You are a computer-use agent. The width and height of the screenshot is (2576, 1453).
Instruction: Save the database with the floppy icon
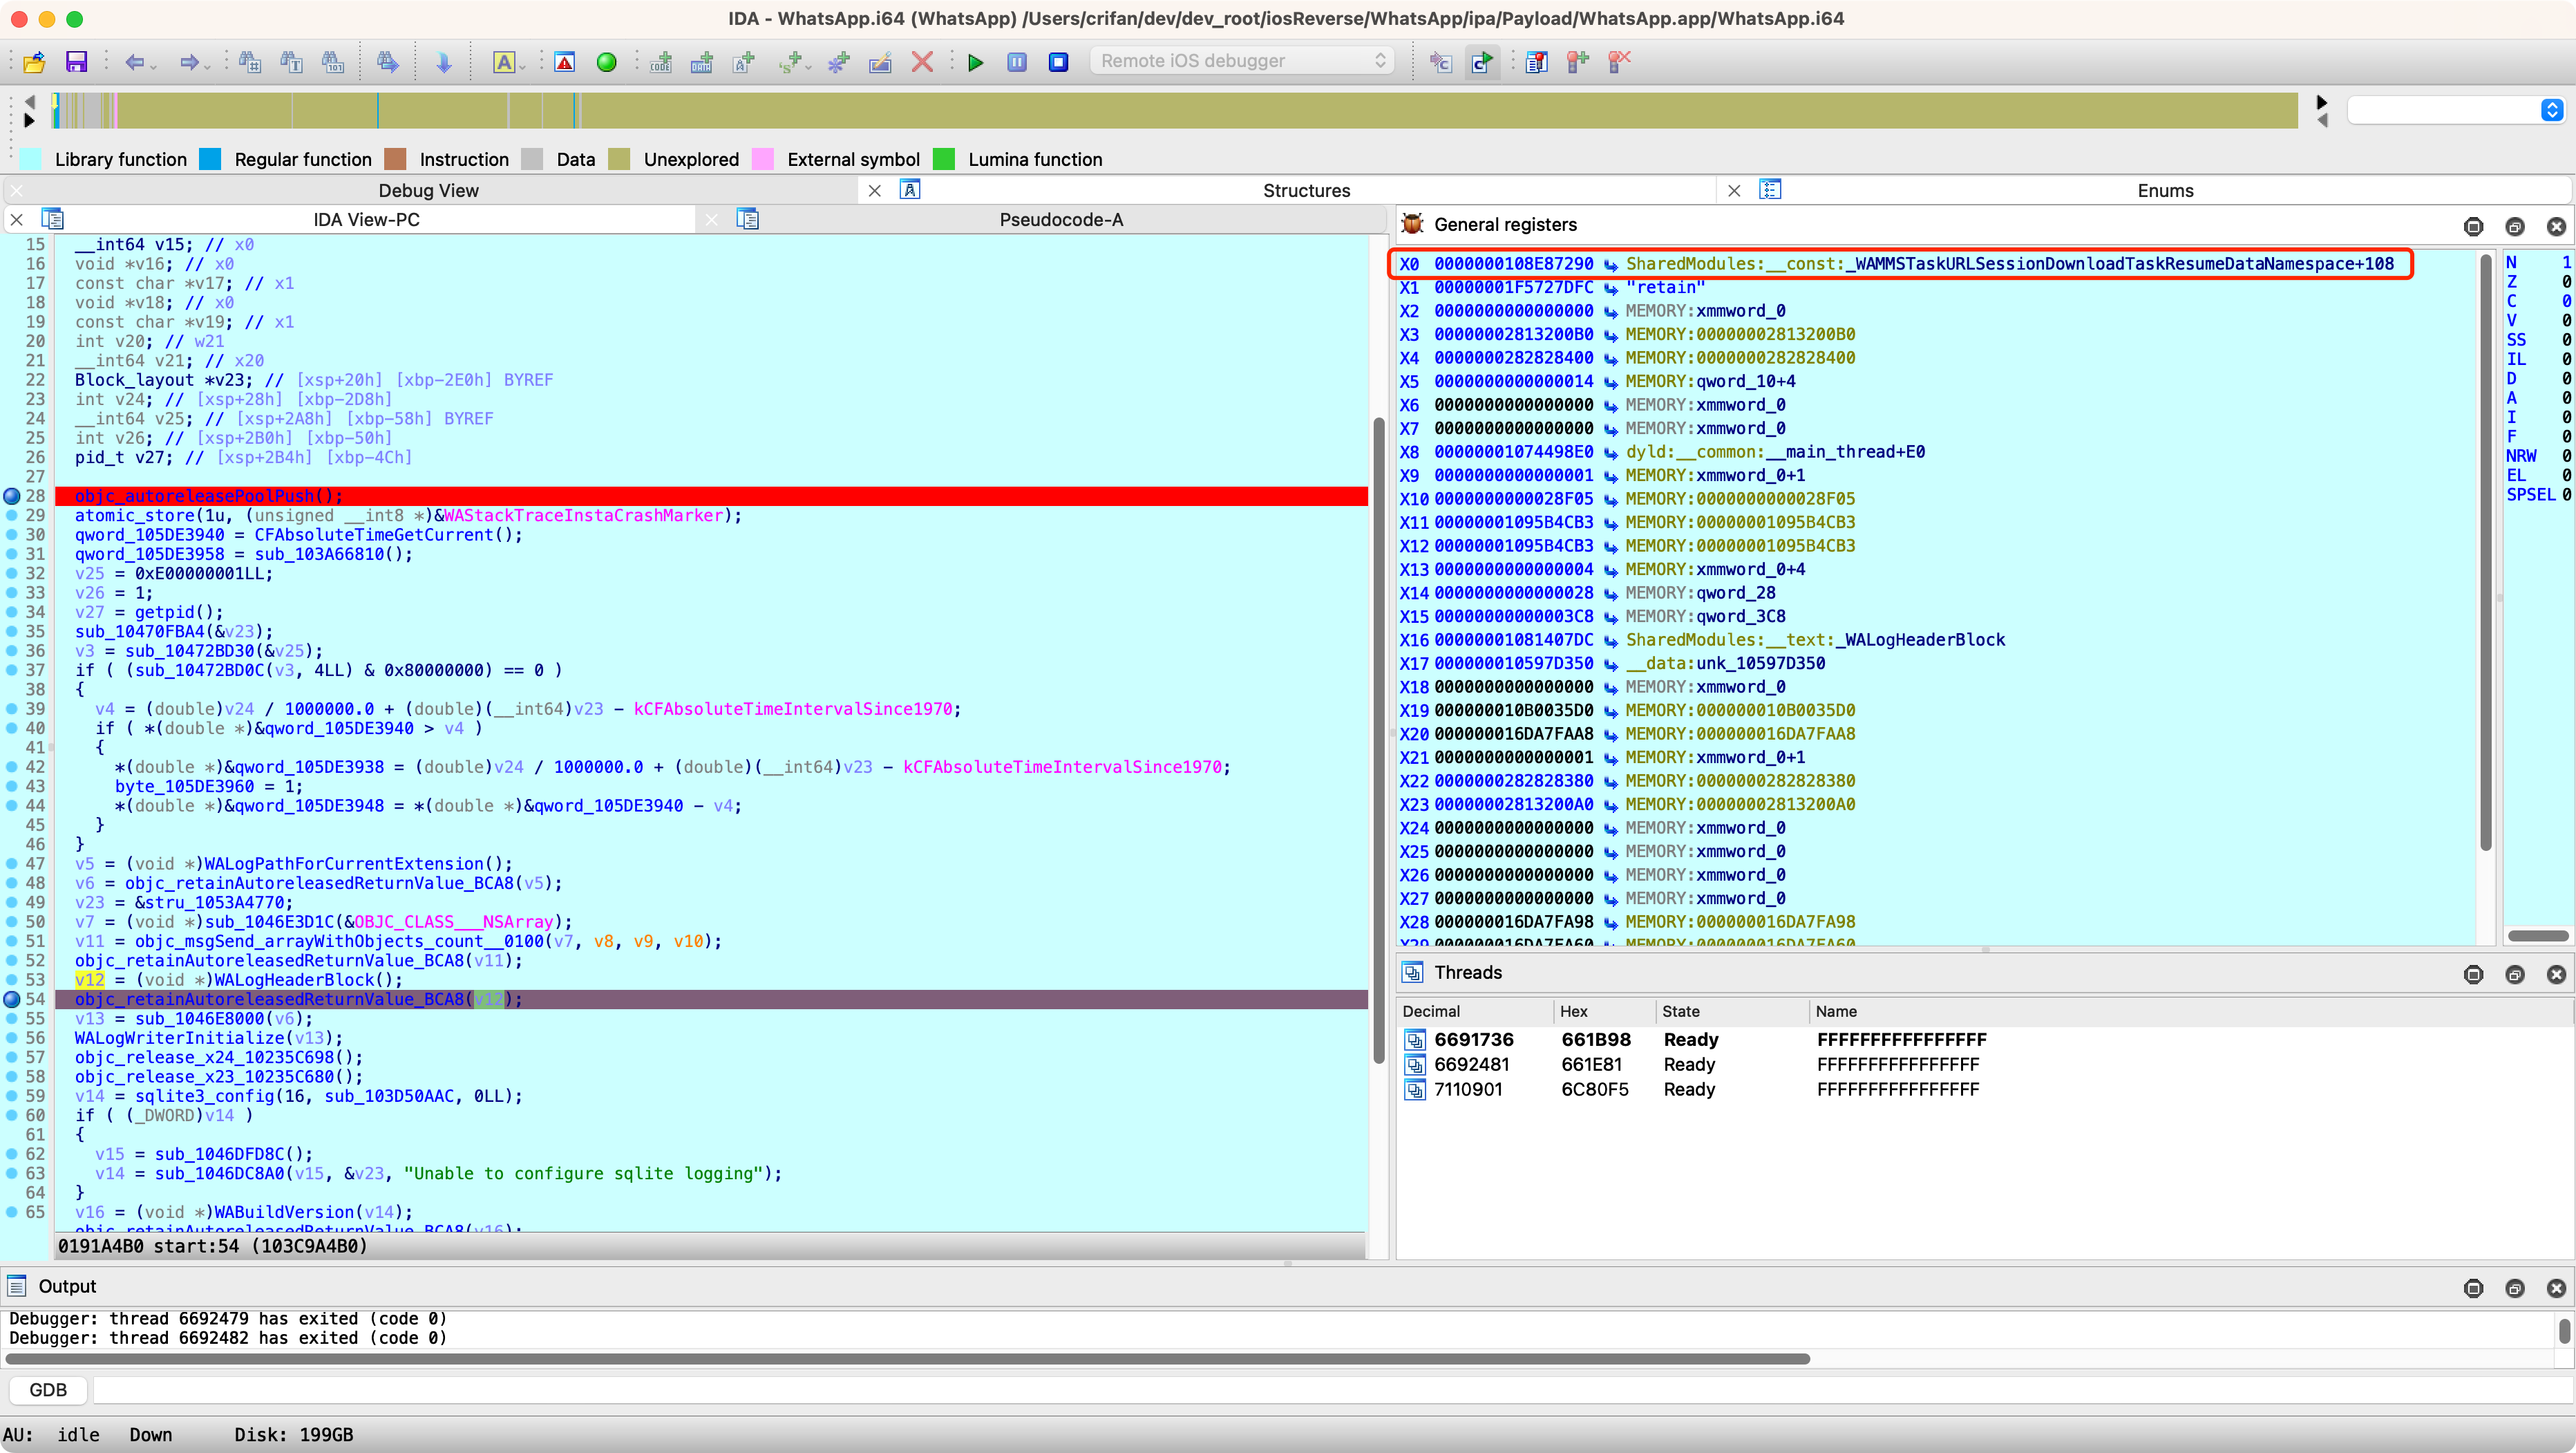click(76, 62)
